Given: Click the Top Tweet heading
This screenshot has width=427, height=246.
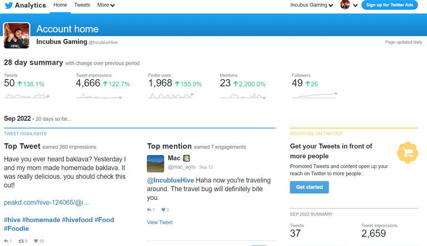Looking at the screenshot, I should [22, 146].
